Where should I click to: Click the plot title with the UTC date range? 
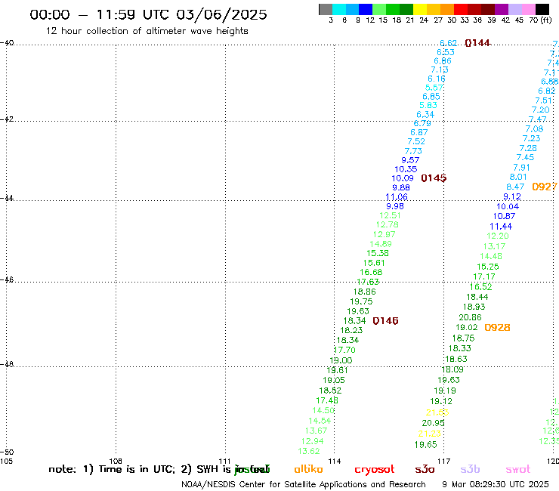[148, 14]
